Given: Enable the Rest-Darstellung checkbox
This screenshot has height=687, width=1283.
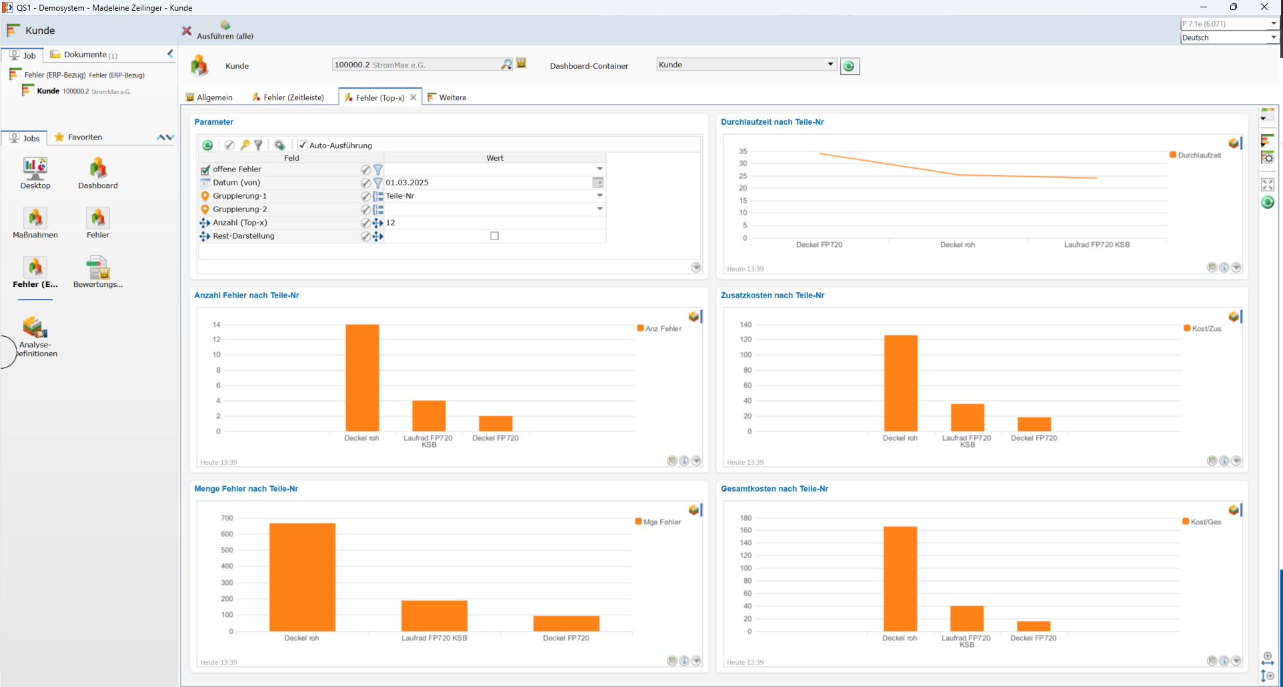Looking at the screenshot, I should [x=494, y=235].
